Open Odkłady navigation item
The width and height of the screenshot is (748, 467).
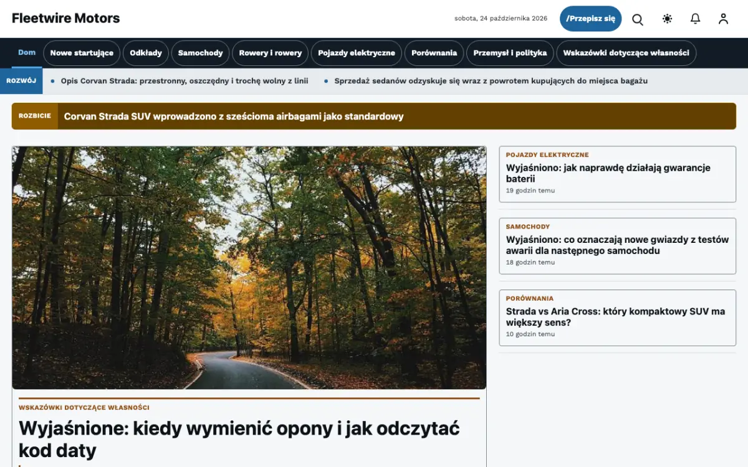146,53
